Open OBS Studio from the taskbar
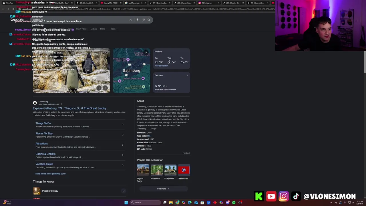The height and width of the screenshot is (206, 366). (x=240, y=203)
